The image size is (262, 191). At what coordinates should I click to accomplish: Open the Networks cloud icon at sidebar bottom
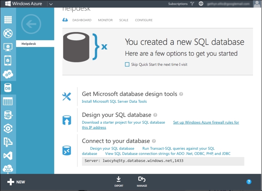coord(8,169)
